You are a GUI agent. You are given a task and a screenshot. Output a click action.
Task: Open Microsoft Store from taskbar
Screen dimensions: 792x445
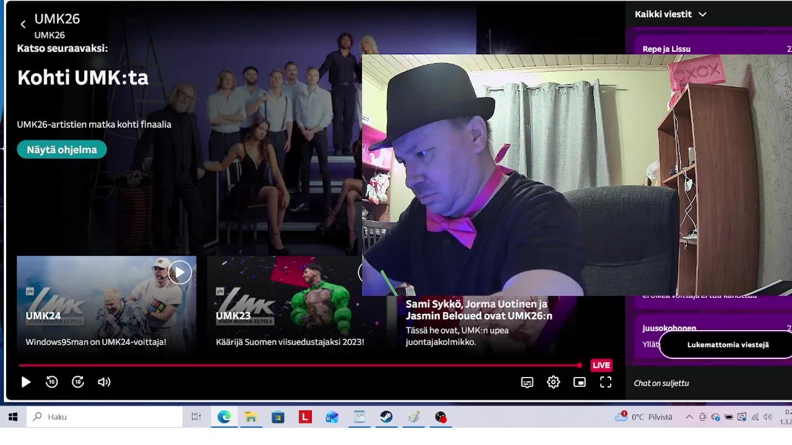(278, 417)
